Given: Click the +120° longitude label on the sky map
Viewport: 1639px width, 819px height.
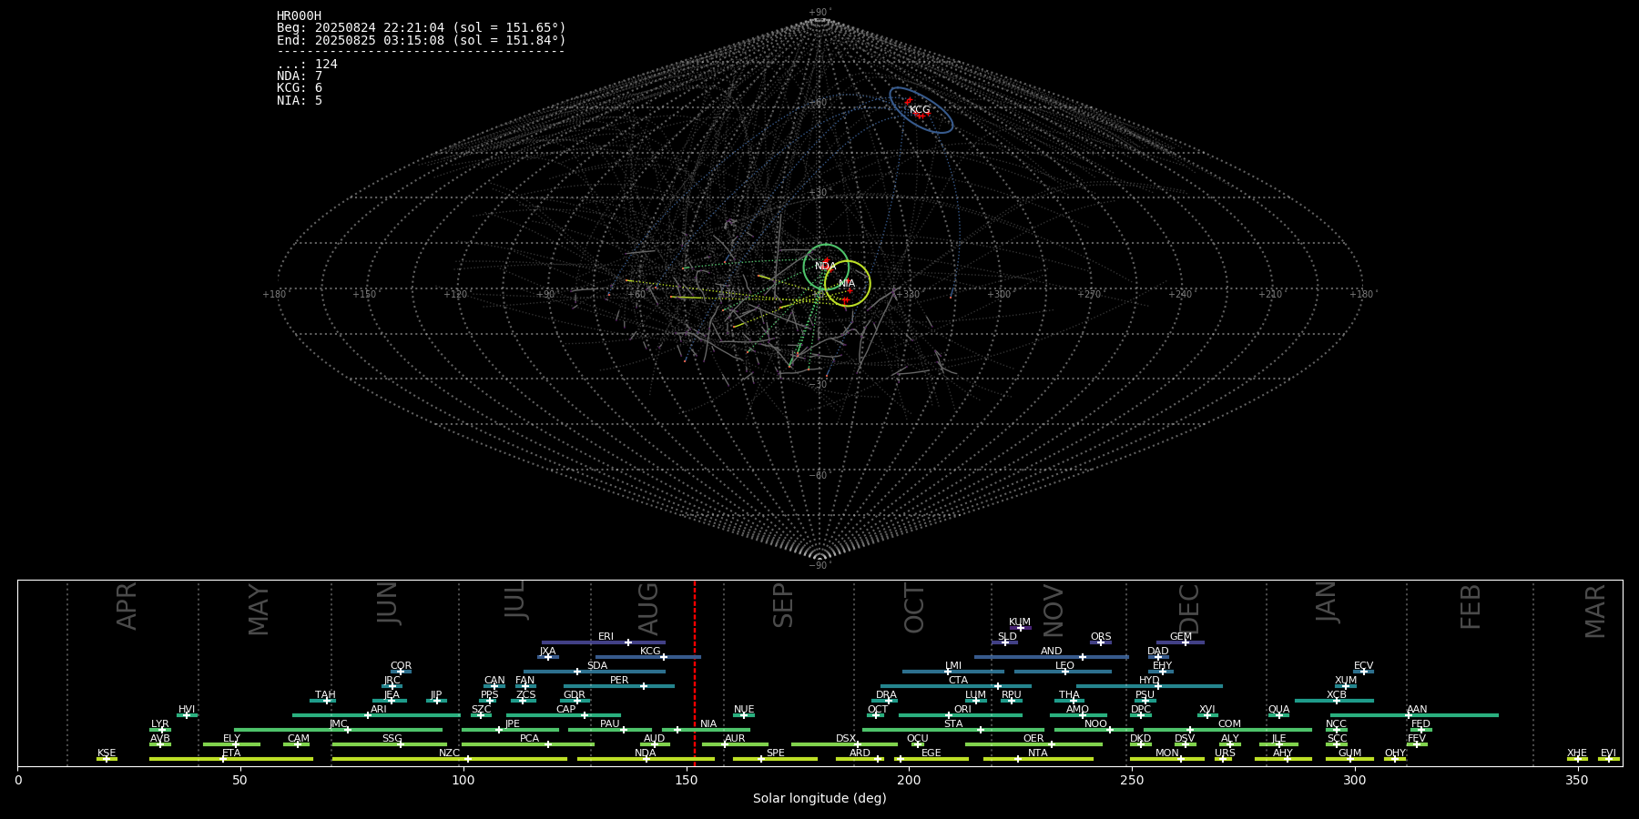Looking at the screenshot, I should pos(455,294).
